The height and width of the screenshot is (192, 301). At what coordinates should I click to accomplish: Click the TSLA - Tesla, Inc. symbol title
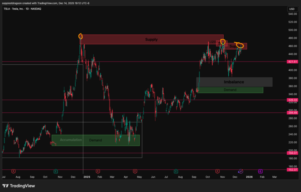[23, 9]
